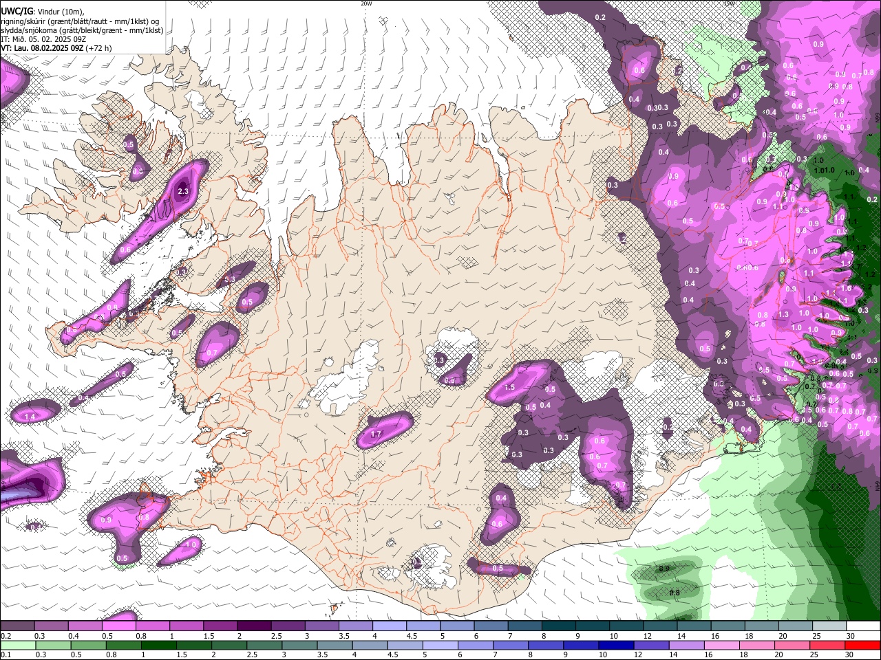Click the 14 label in the snow legend row
Viewport: 881px width, 660px height.
pos(681,636)
